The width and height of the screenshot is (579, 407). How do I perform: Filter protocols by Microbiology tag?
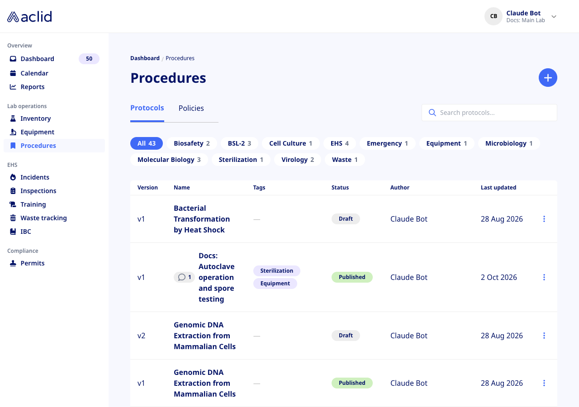[509, 143]
